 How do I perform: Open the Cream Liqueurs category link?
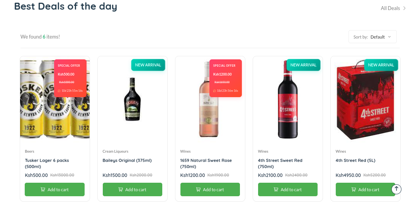click(x=115, y=151)
